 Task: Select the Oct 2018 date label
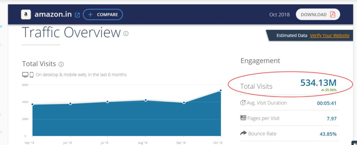pos(279,15)
